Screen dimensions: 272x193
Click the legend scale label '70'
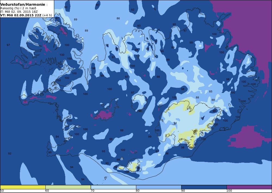pyautogui.click(x=92, y=191)
